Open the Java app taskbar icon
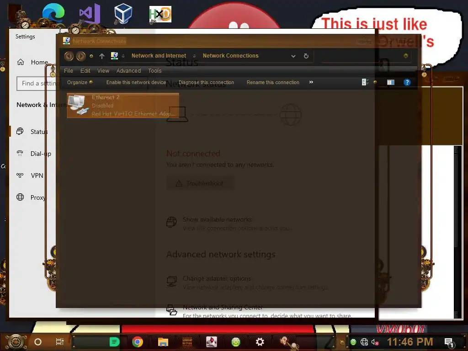Image resolution: width=468 pixels, height=351 pixels. 211,342
